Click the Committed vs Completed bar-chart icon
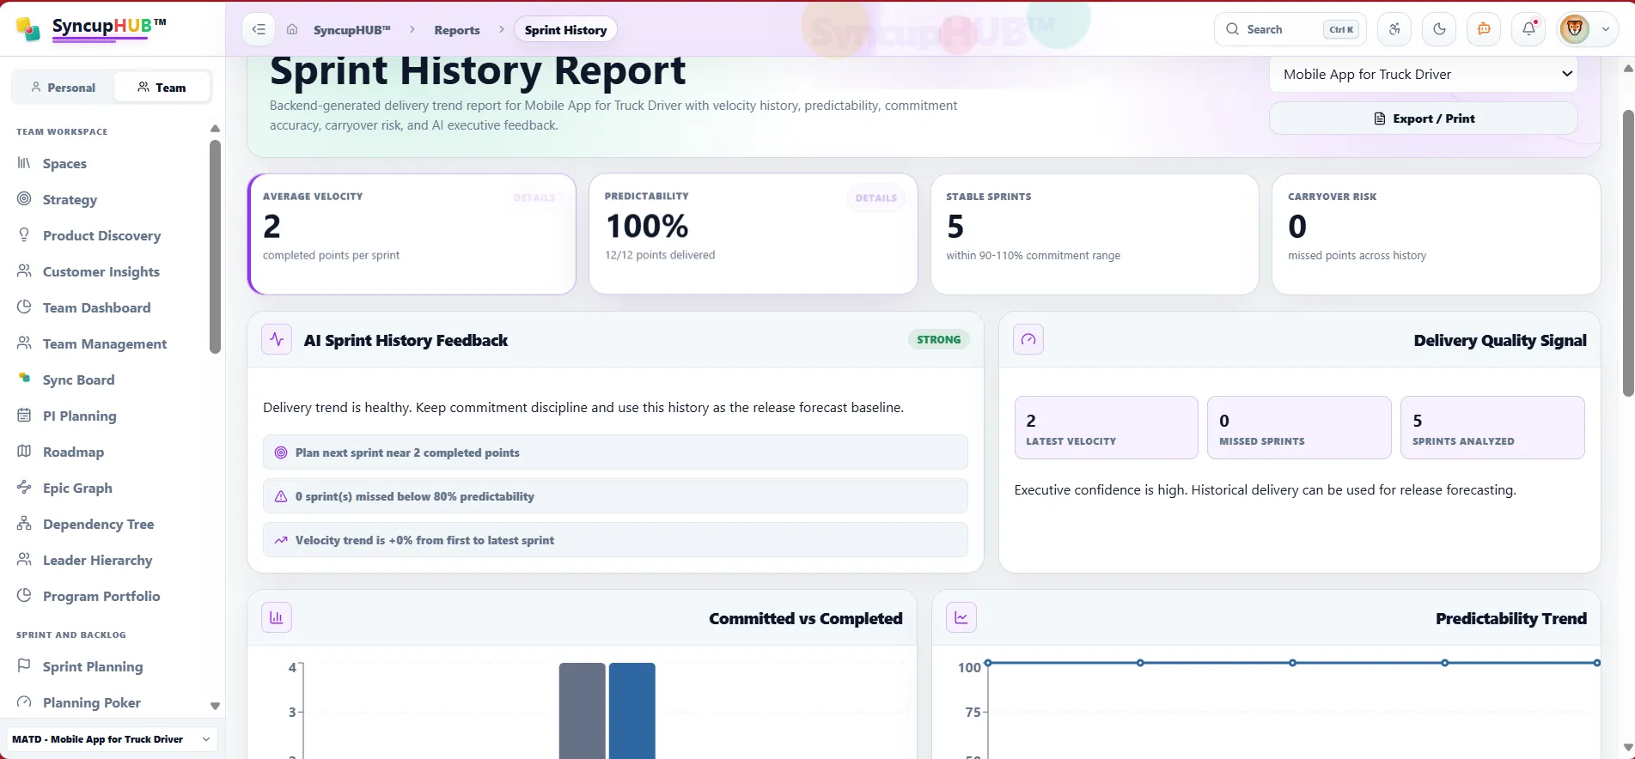The height and width of the screenshot is (759, 1635). [x=277, y=617]
